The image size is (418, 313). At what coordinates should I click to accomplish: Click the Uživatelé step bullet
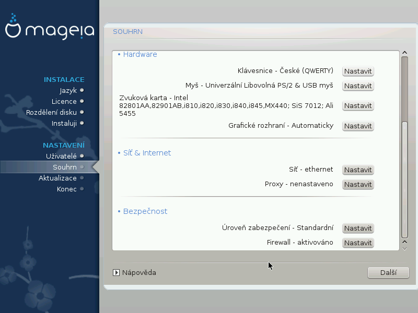point(82,156)
